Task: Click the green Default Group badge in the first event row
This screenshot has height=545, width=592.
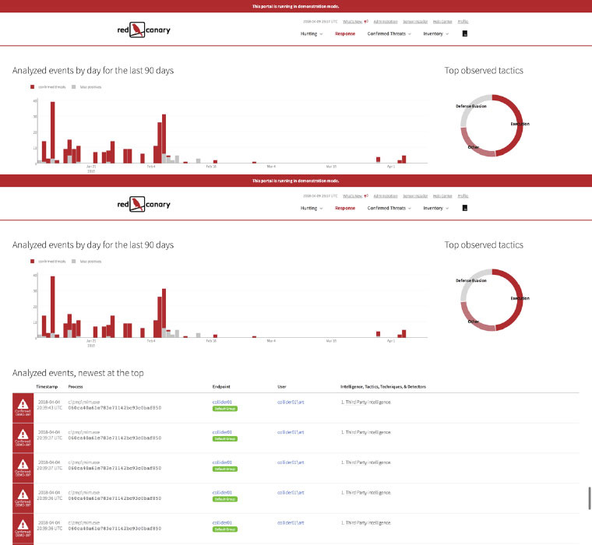Action: click(x=225, y=409)
